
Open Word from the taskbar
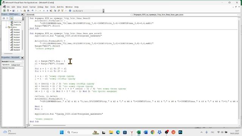point(146,132)
